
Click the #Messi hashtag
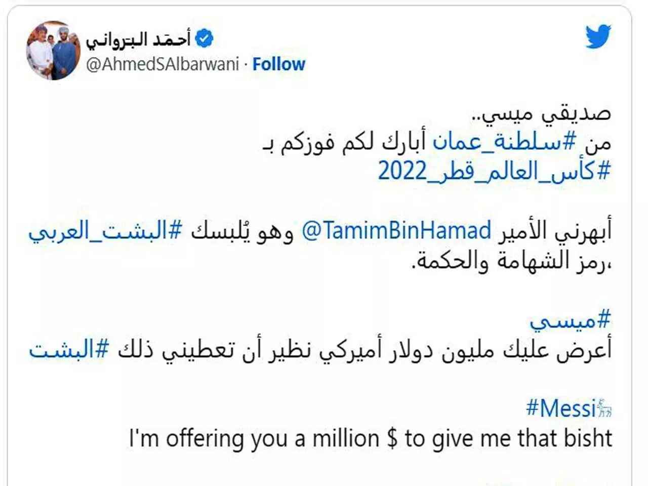click(561, 408)
